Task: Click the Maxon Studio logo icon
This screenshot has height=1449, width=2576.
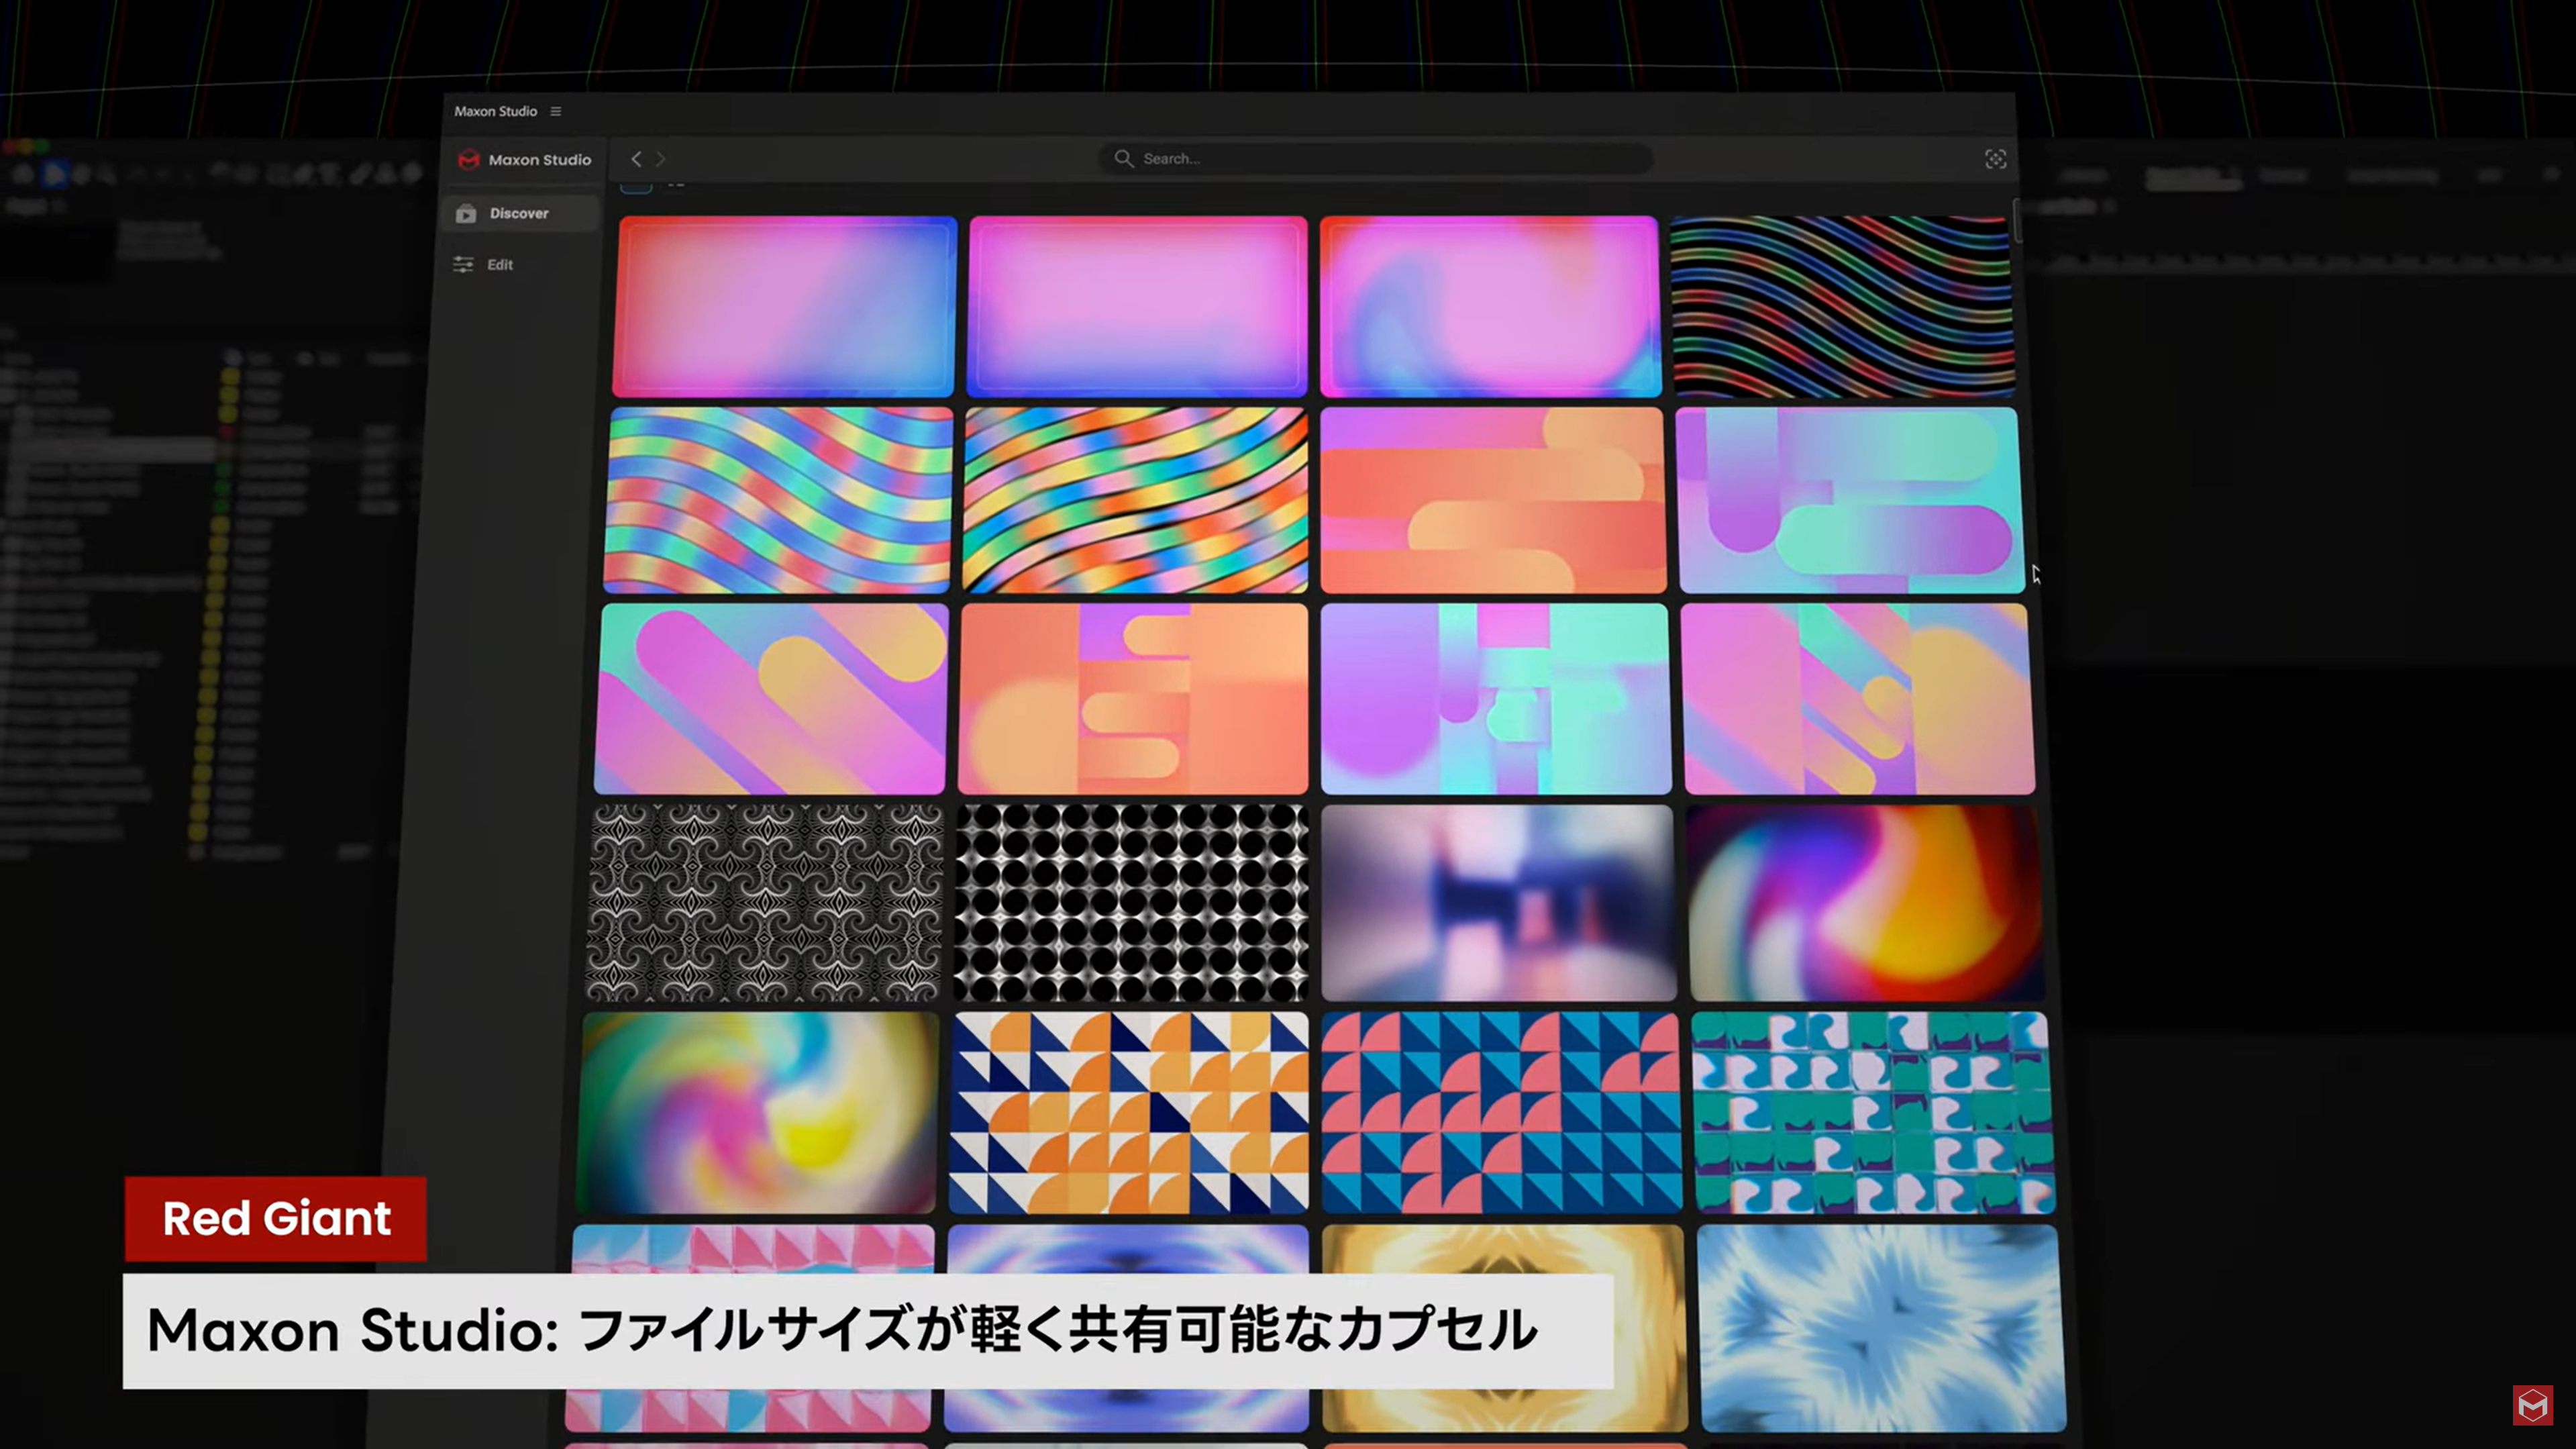Action: pos(468,160)
